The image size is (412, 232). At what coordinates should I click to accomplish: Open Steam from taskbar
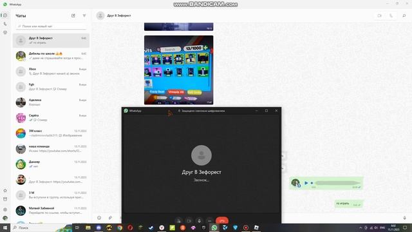[151, 227]
